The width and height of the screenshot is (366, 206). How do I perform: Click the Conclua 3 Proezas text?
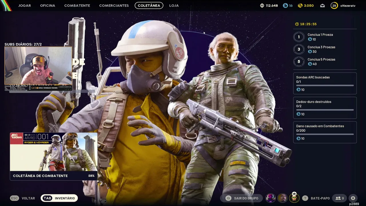pos(321,47)
